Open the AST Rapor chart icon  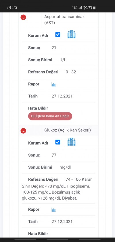coord(53,84)
